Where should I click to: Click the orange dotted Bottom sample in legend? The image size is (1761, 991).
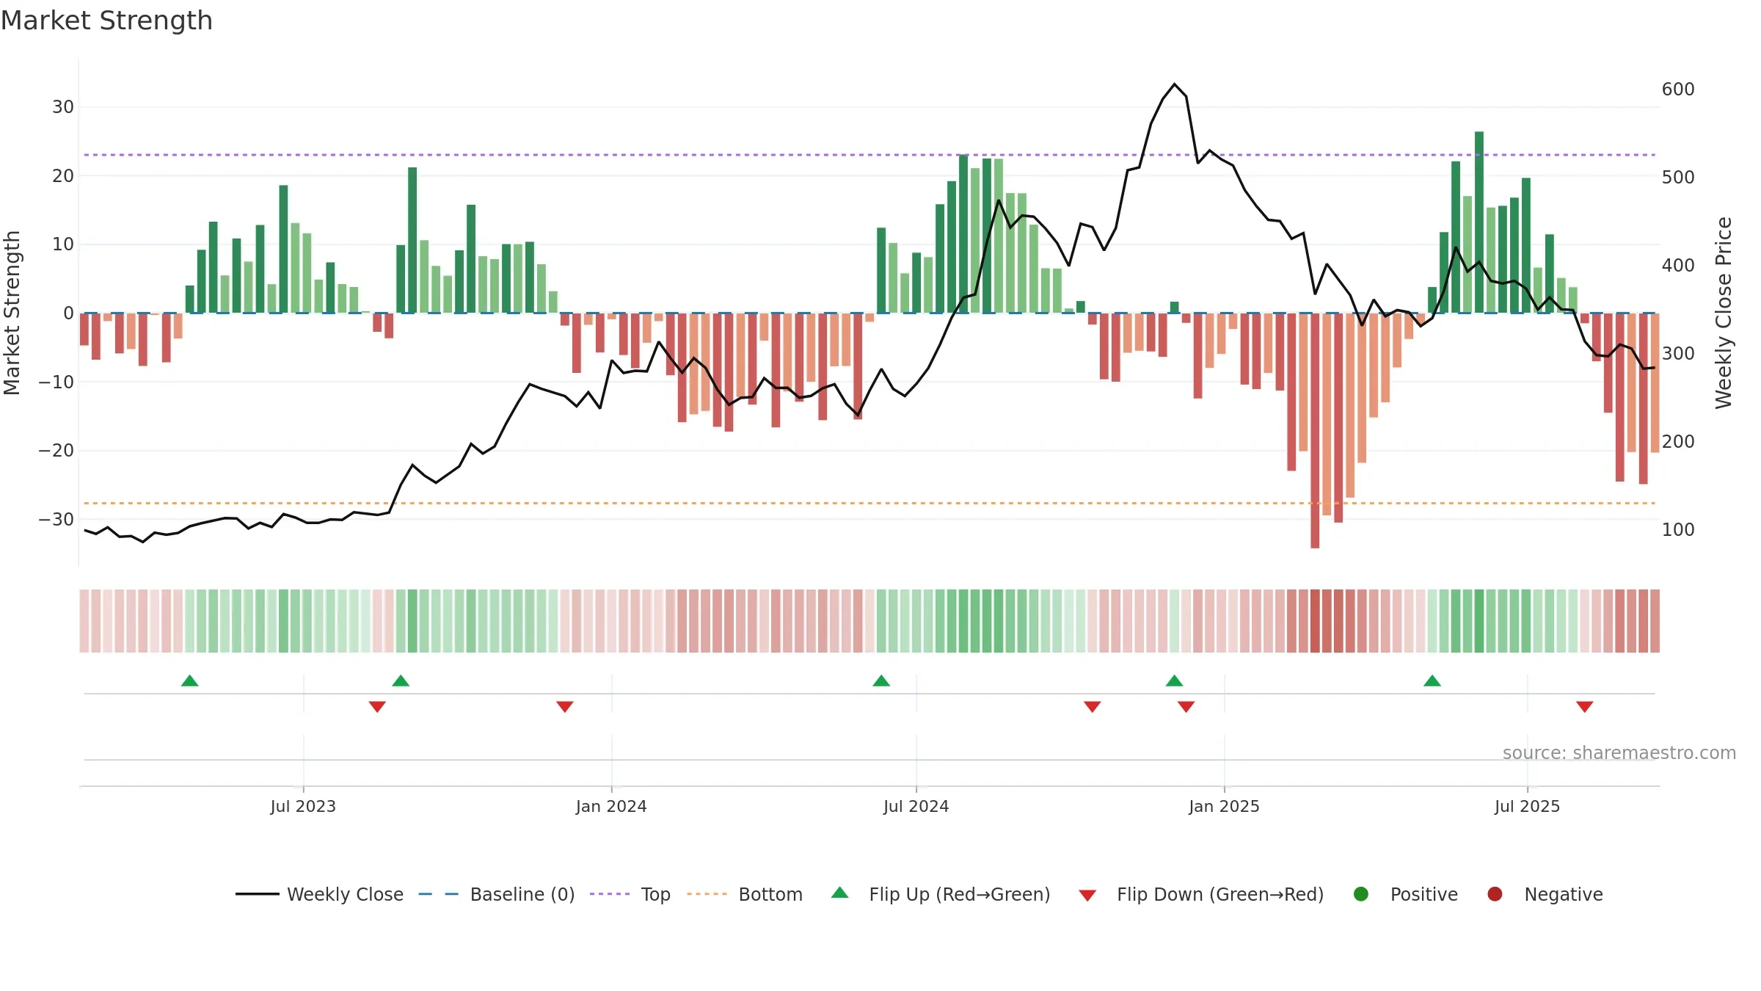[707, 894]
